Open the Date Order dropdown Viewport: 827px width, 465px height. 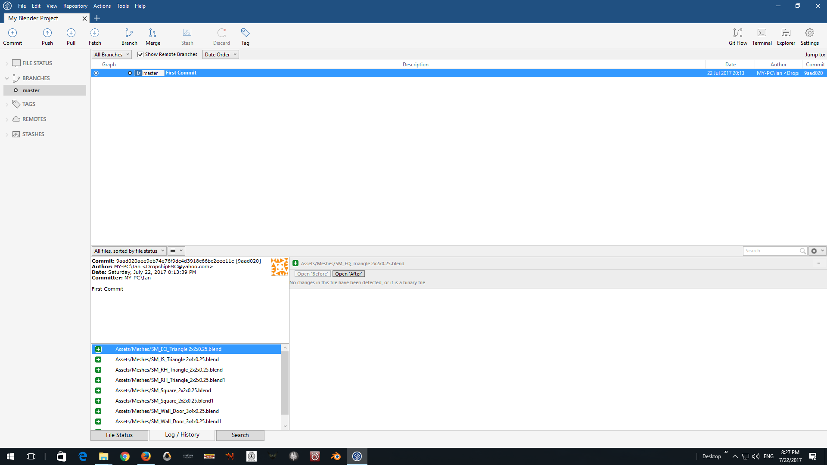click(x=221, y=54)
